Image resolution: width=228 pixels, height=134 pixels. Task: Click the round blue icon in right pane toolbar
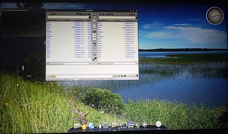(109, 14)
